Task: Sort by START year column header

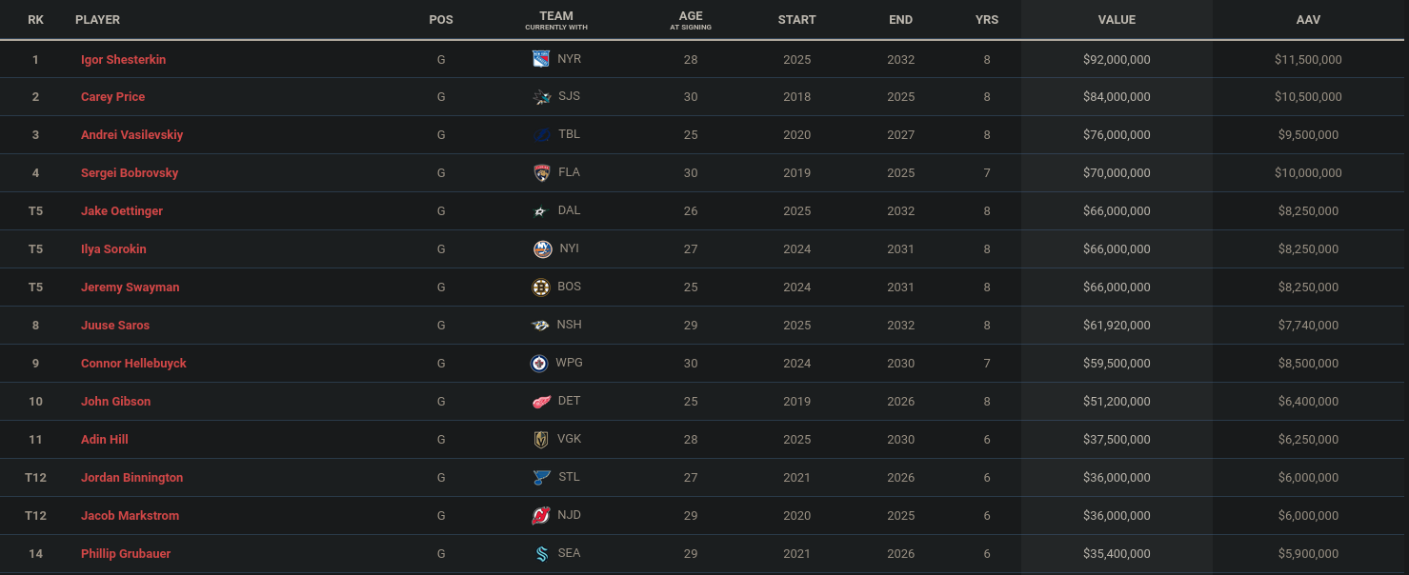Action: click(796, 19)
